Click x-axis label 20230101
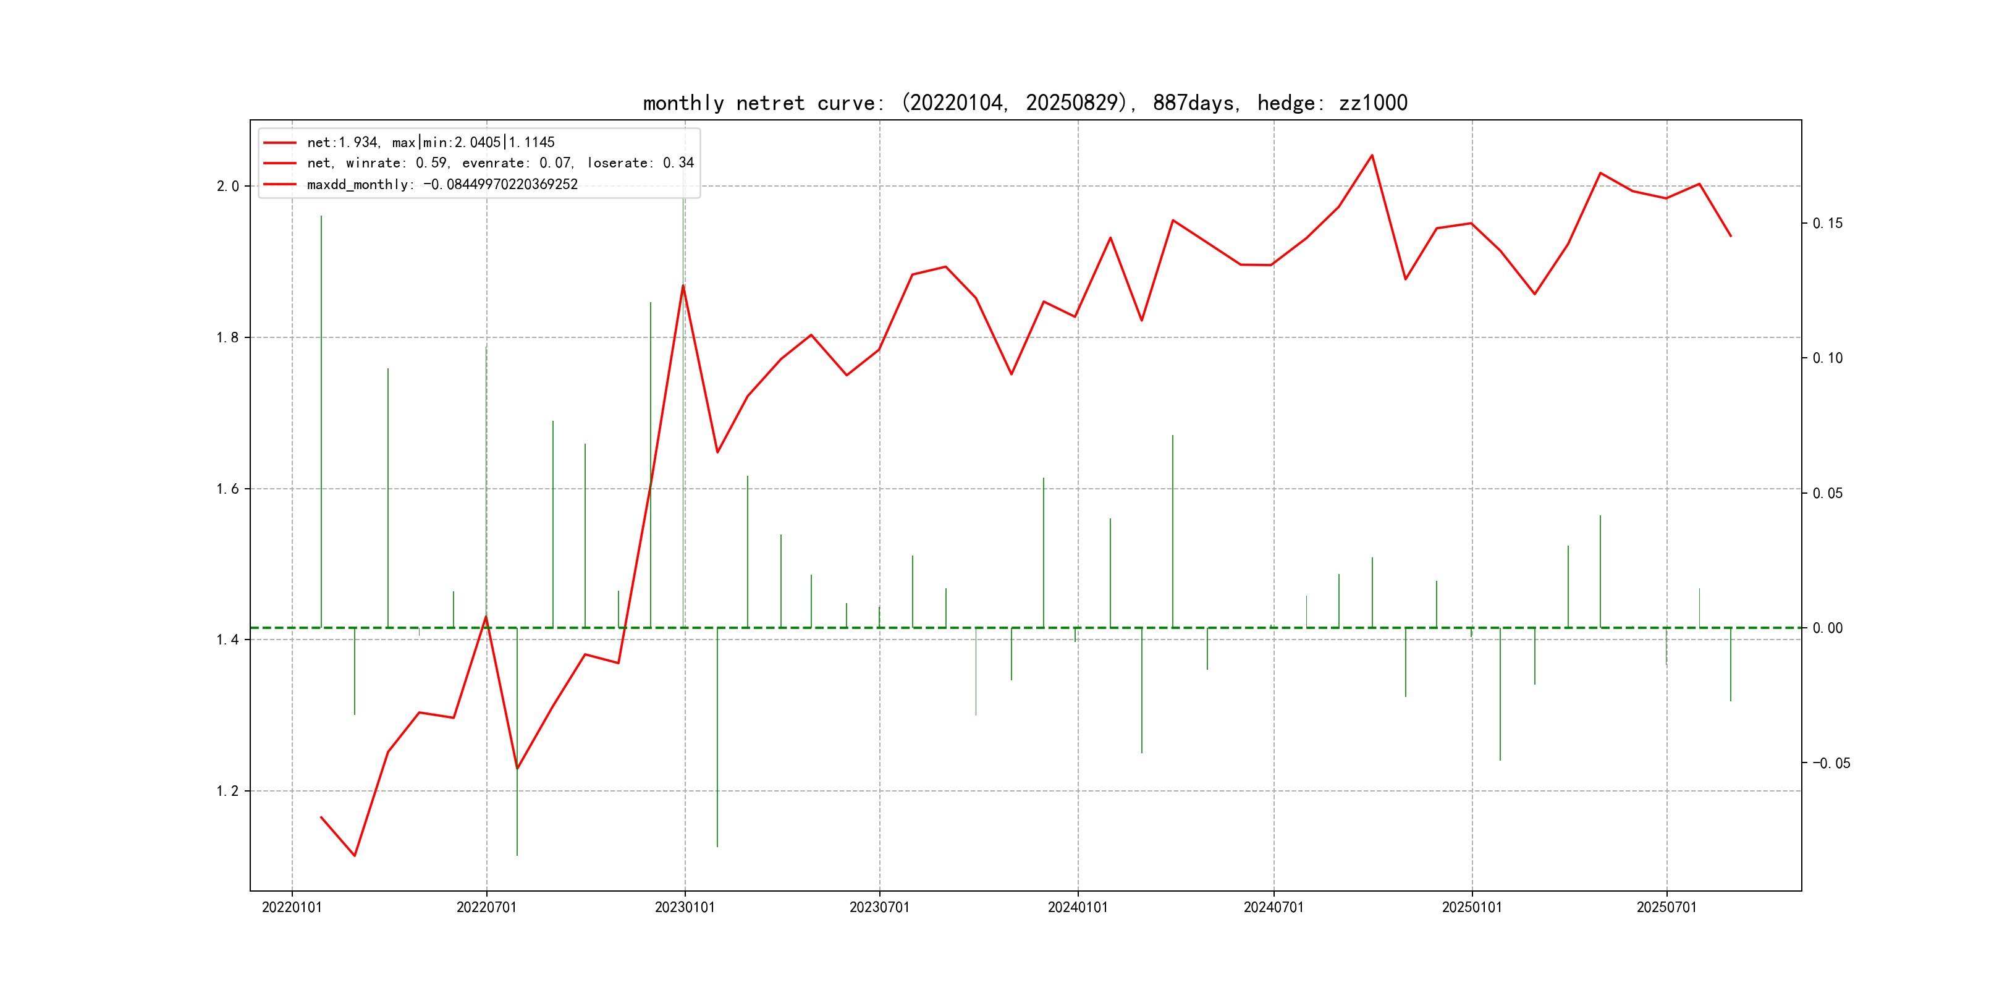 (685, 907)
